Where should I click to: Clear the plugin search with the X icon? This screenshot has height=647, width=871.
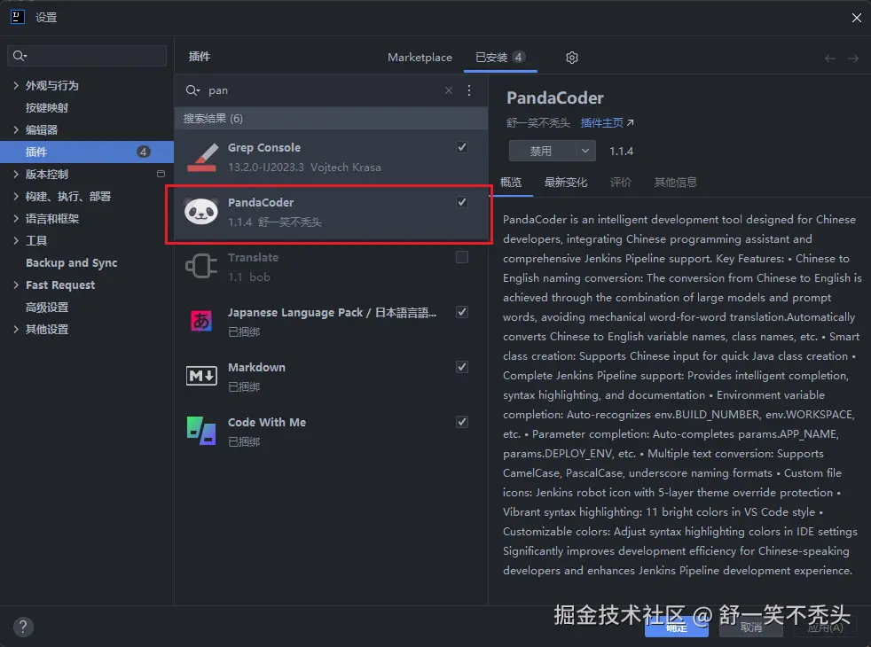[449, 90]
